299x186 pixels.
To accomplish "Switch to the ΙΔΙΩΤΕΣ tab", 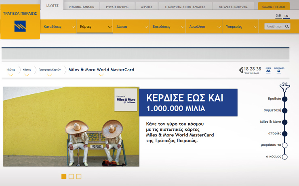I will [52, 6].
